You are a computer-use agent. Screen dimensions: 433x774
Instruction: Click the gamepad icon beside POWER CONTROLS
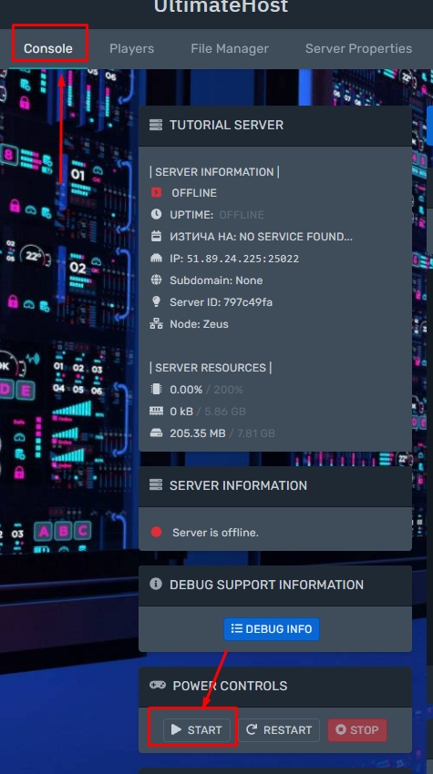pos(158,685)
